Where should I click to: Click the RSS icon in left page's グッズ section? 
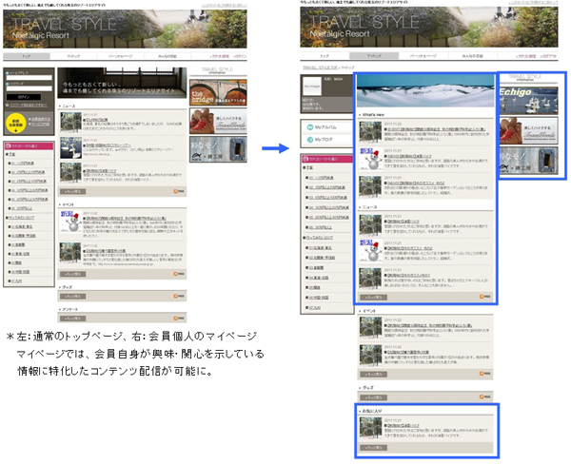pos(179,297)
